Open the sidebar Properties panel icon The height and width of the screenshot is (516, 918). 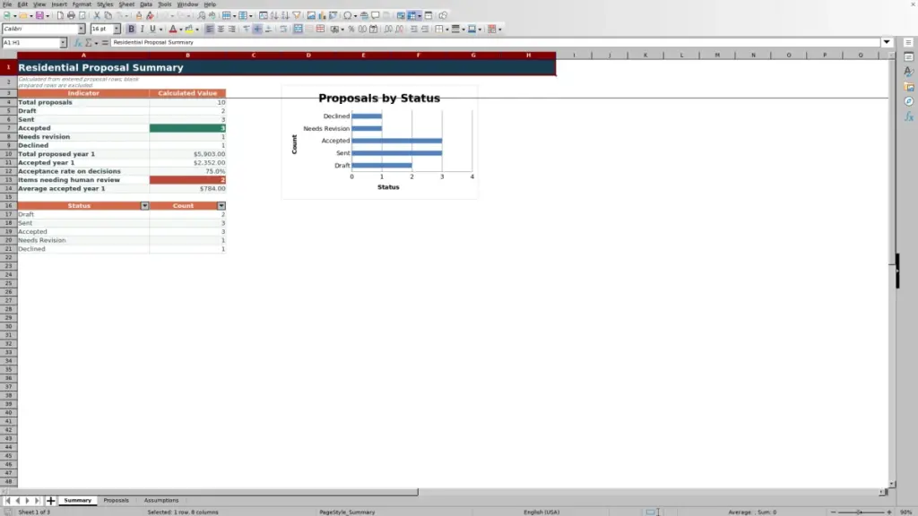[909, 56]
